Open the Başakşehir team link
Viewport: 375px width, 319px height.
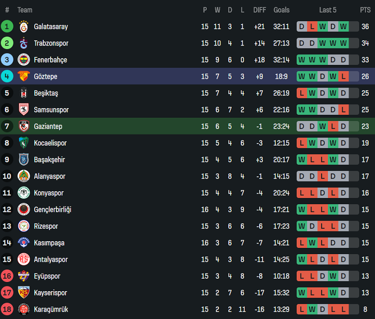pyautogui.click(x=49, y=159)
